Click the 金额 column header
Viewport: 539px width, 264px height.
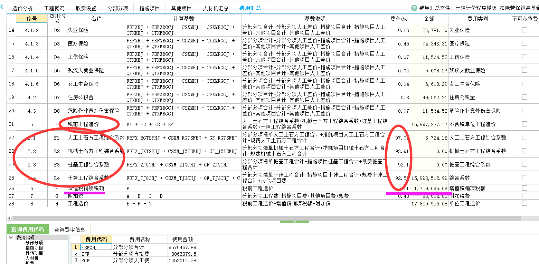point(429,19)
